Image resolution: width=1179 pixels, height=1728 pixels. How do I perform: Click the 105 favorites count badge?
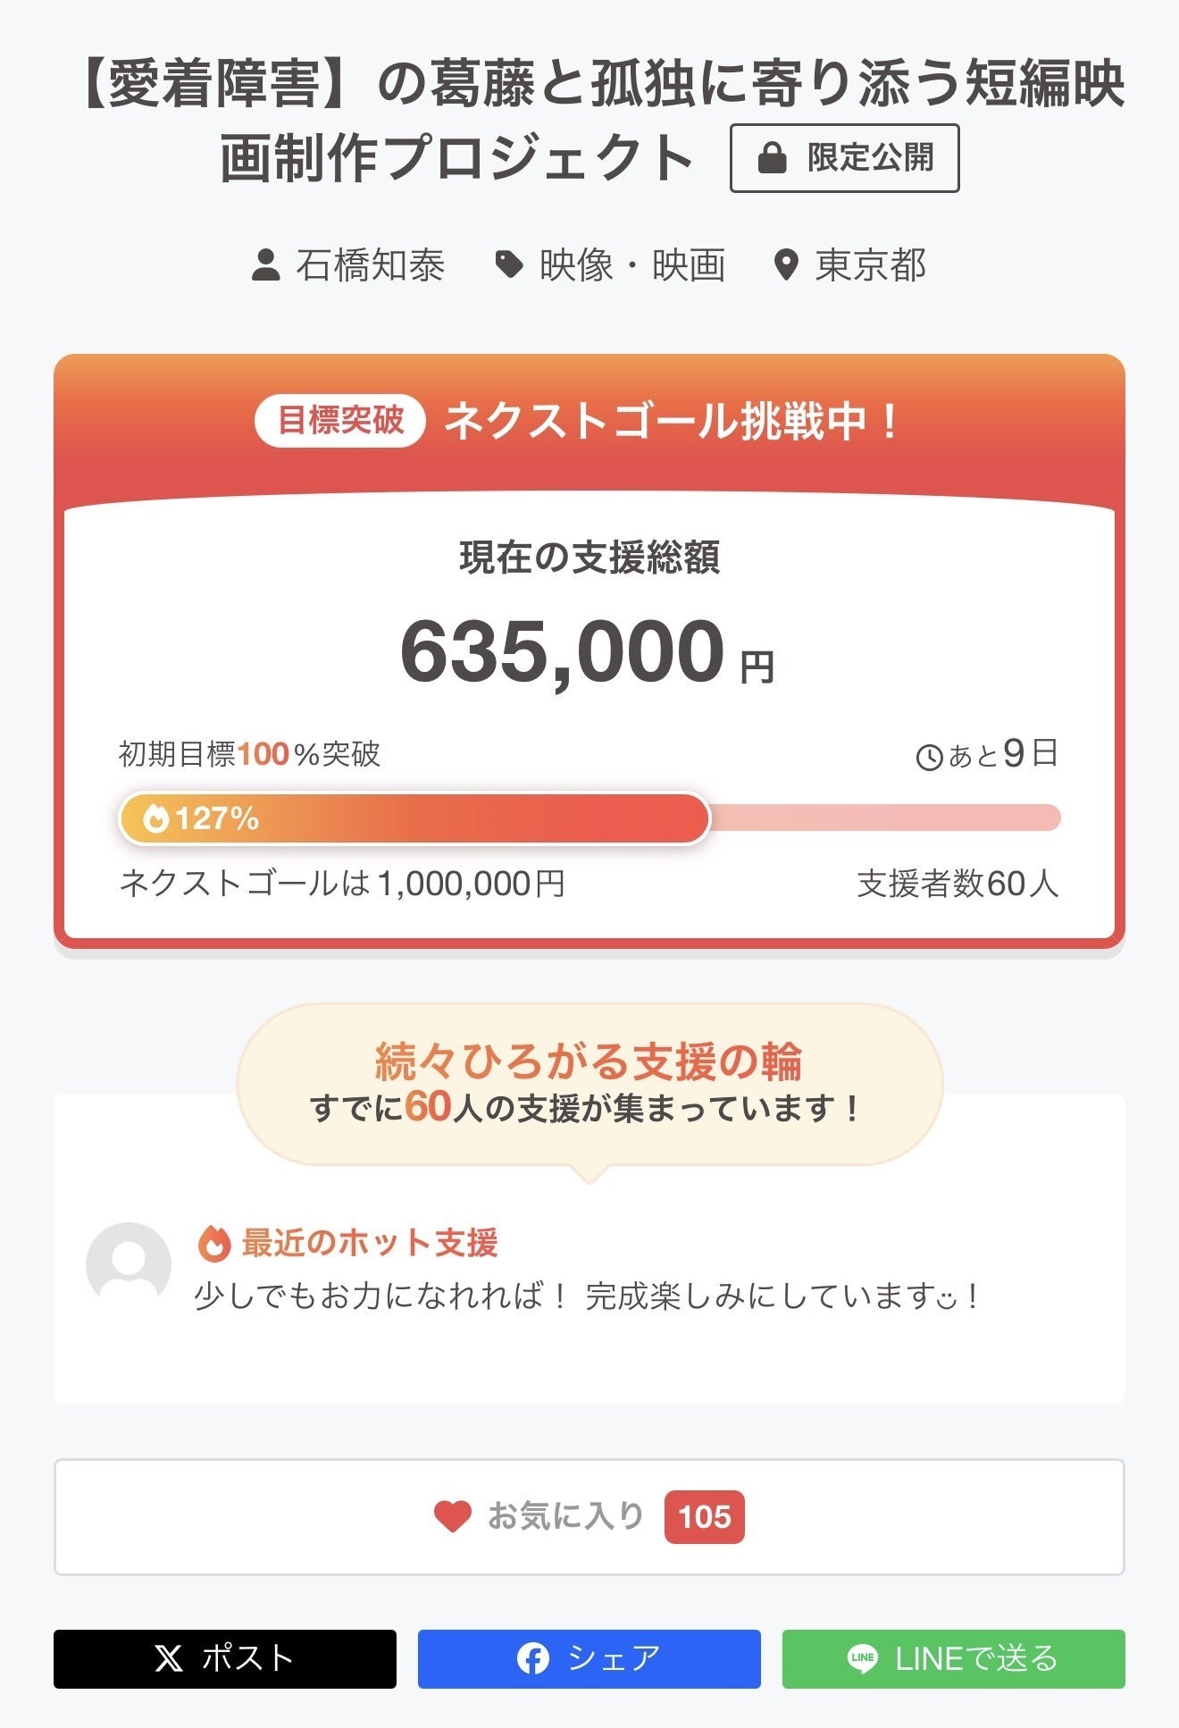pos(704,1516)
